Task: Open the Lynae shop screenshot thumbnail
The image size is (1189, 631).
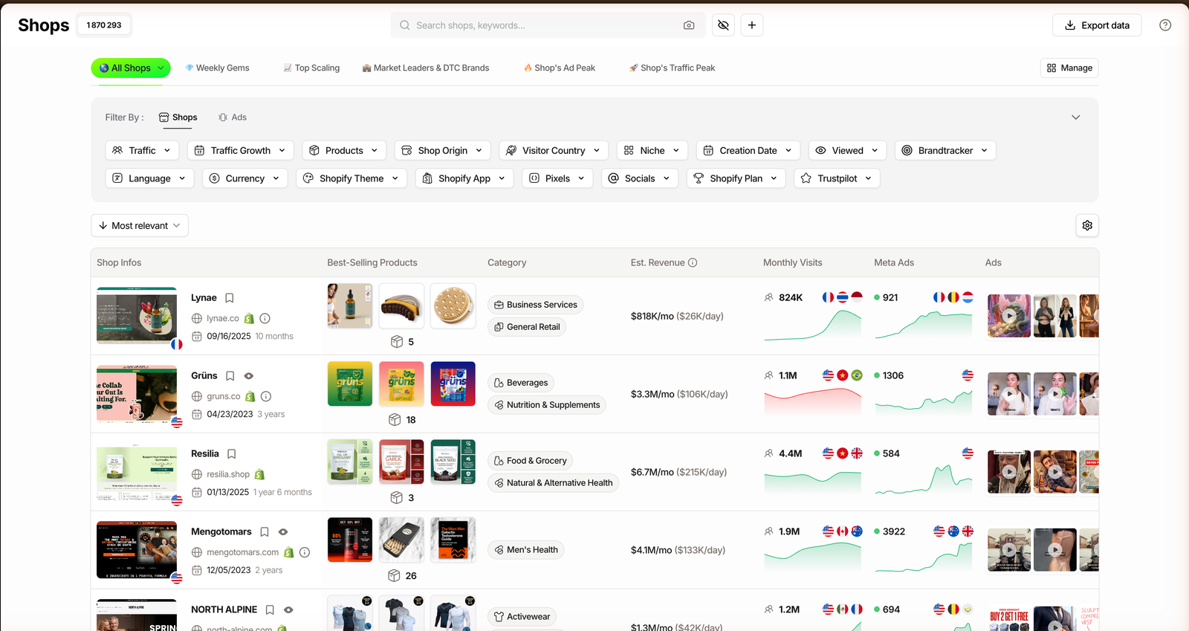Action: [x=137, y=316]
